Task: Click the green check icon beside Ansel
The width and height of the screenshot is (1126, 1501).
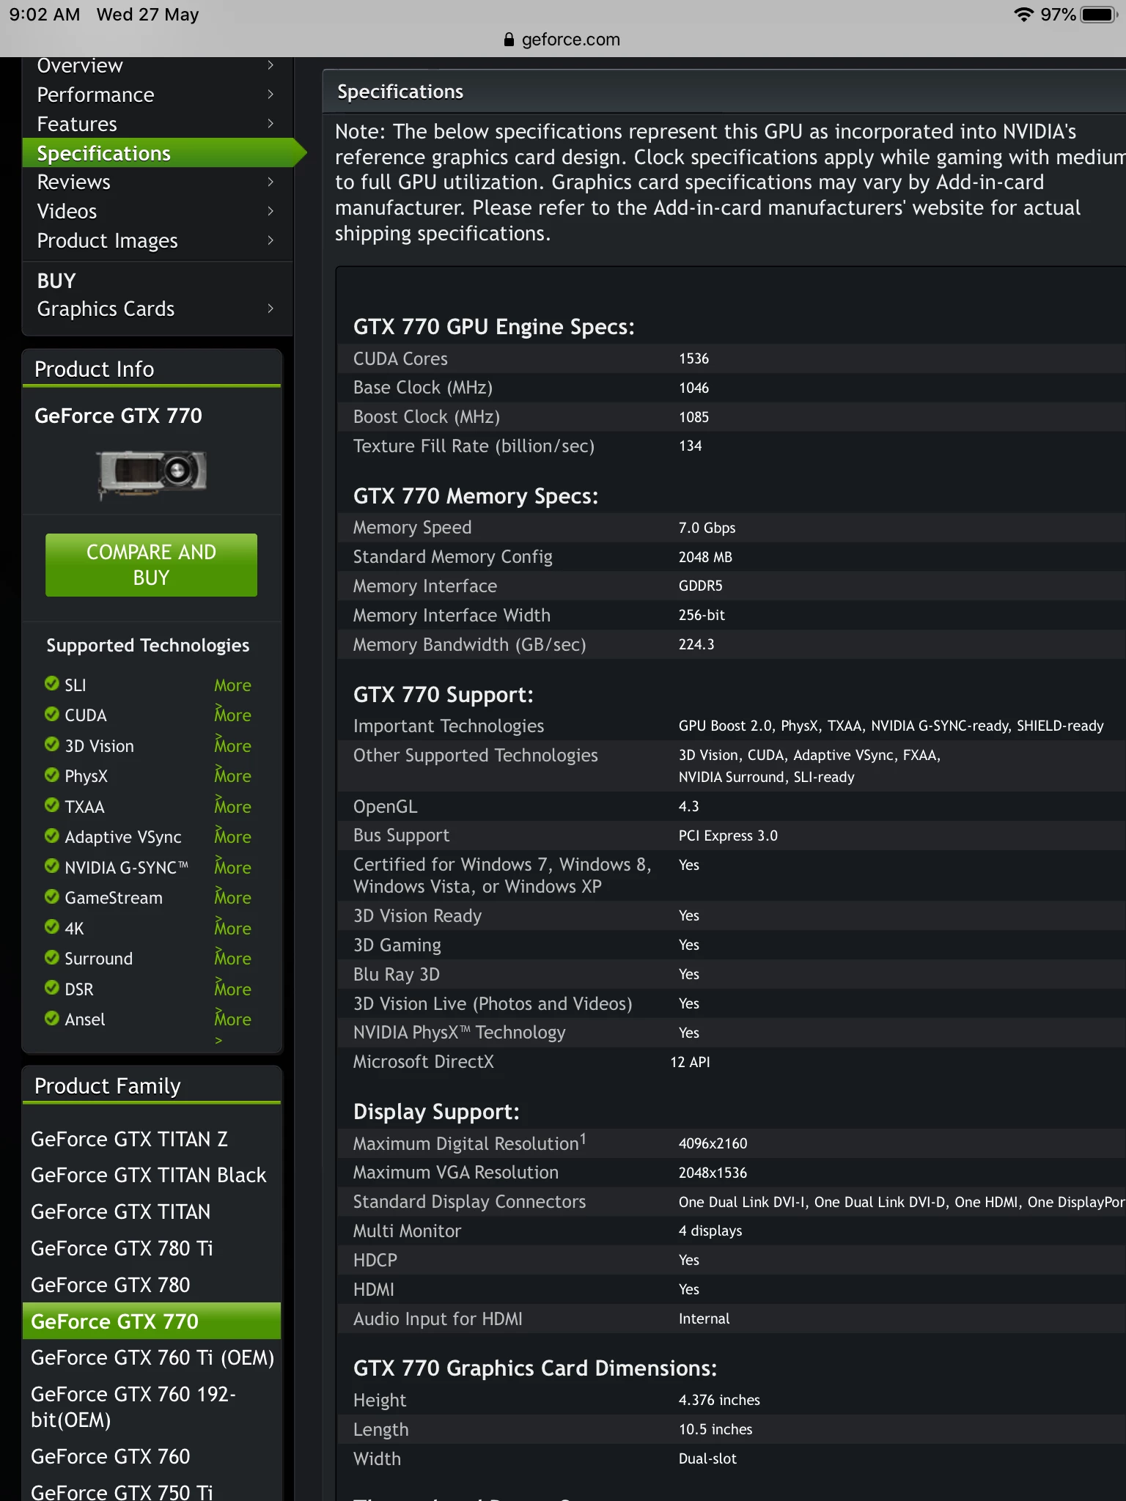Action: (51, 1018)
